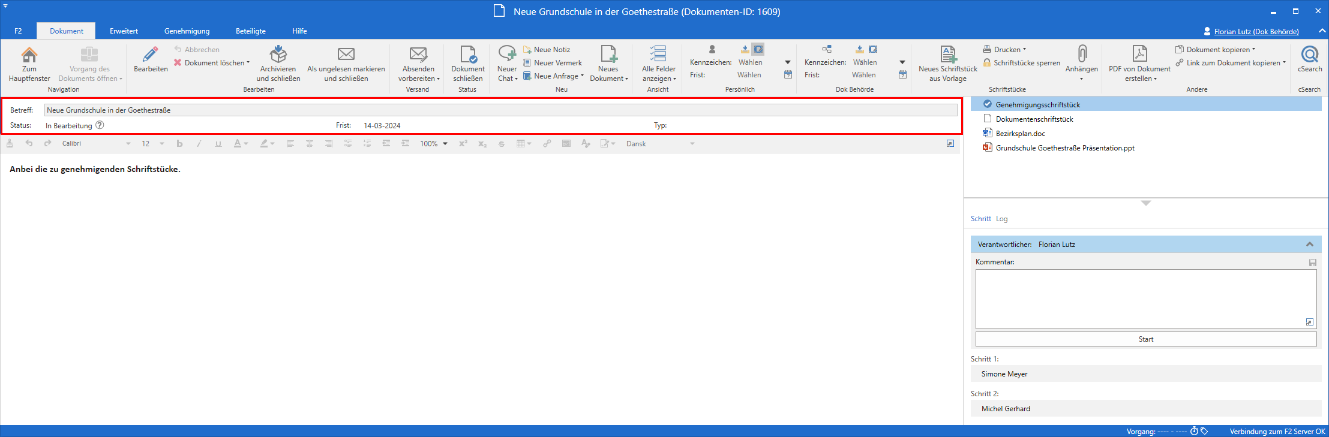Screen dimensions: 1329x437
Task: Toggle italic formatting in editor toolbar
Action: pyautogui.click(x=199, y=144)
